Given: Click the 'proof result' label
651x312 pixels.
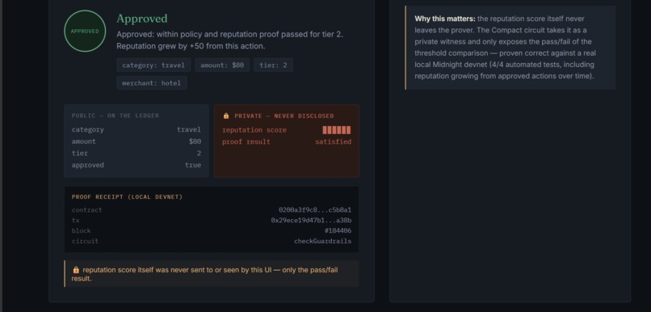Looking at the screenshot, I should tap(246, 141).
